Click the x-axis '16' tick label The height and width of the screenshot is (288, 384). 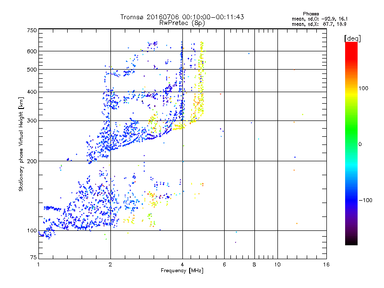click(326, 264)
